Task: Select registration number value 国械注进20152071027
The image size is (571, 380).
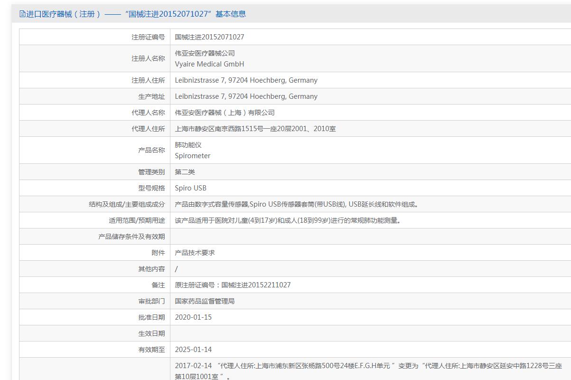Action: (209, 37)
